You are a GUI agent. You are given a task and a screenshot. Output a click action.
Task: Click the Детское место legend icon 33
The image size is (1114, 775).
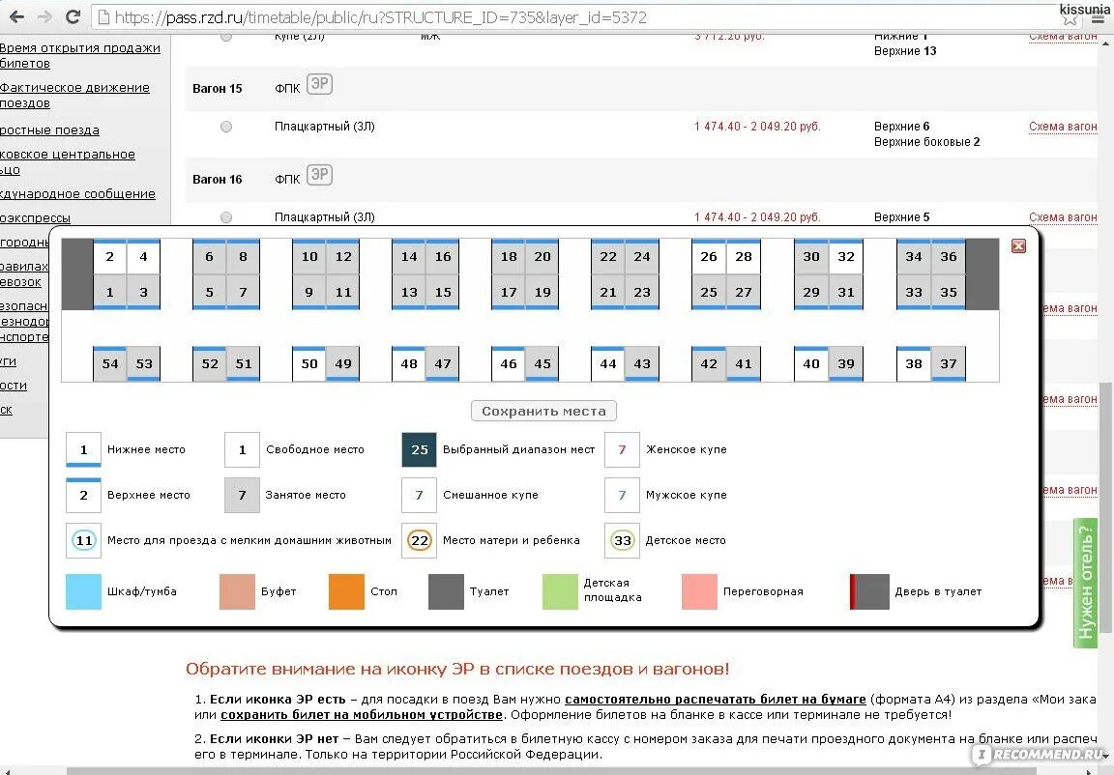point(623,541)
